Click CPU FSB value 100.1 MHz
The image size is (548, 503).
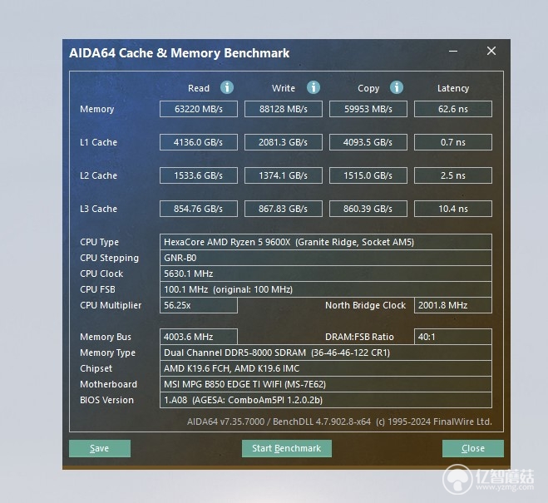pos(326,289)
